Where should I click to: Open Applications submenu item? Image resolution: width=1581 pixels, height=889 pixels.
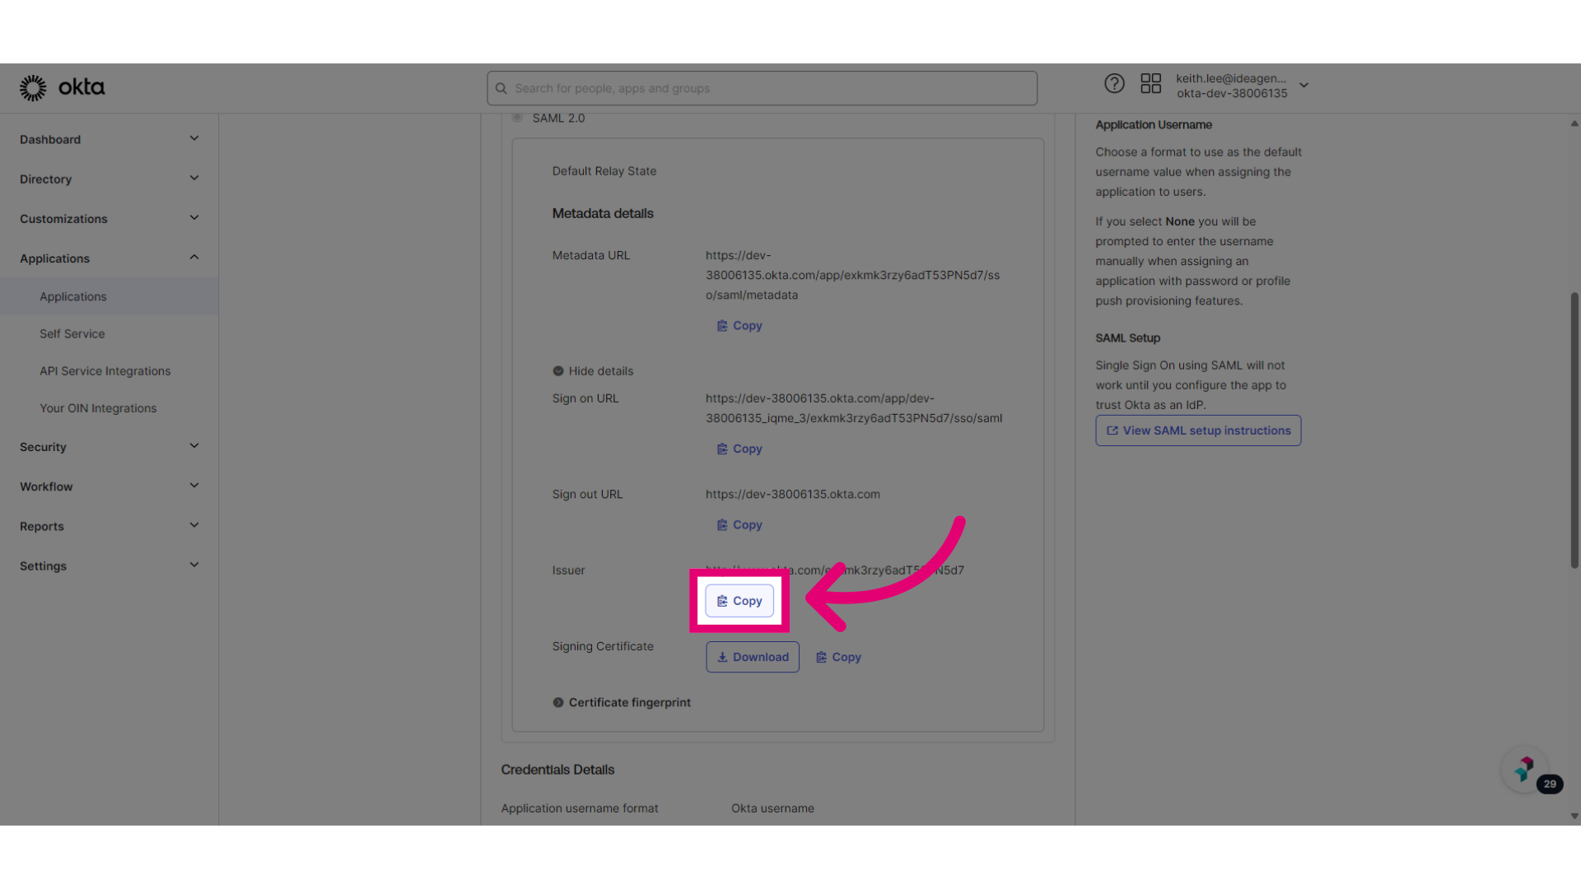109,296
